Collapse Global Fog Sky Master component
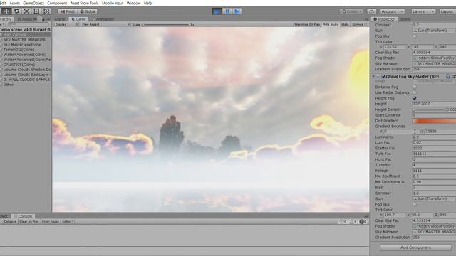 [373, 76]
